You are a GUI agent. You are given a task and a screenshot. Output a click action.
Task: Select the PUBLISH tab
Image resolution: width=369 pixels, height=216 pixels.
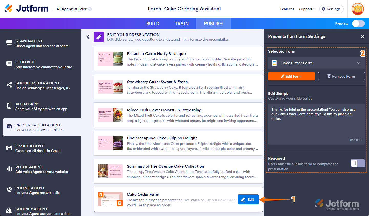point(213,24)
